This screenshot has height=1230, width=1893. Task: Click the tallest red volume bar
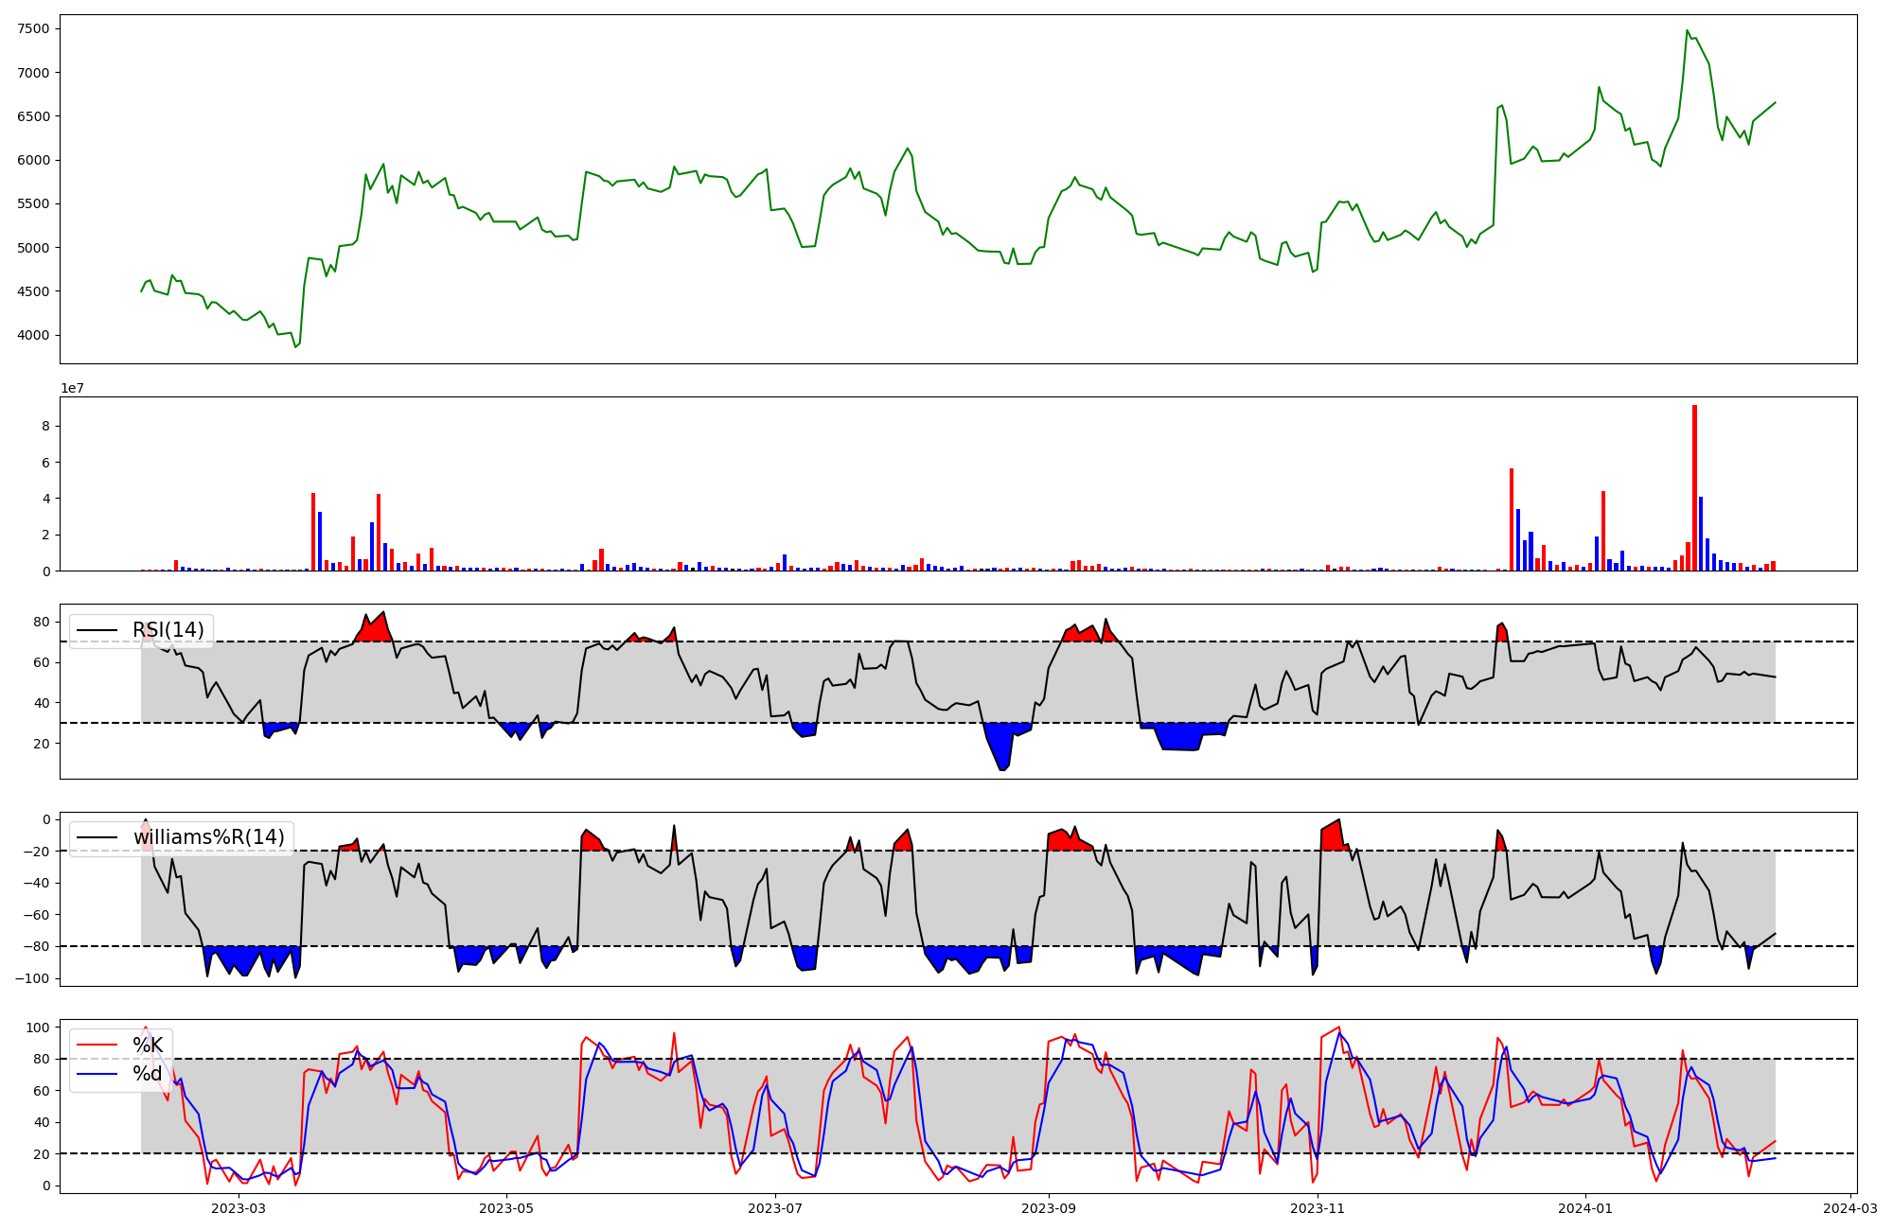click(1694, 487)
